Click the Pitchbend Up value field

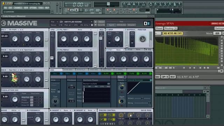pyautogui.click(x=71, y=87)
